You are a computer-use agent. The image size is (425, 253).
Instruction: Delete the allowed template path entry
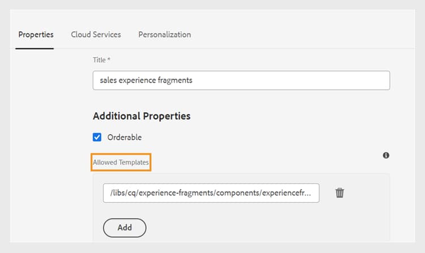tap(339, 193)
